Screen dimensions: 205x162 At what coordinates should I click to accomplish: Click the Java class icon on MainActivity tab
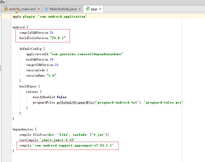click(x=47, y=9)
